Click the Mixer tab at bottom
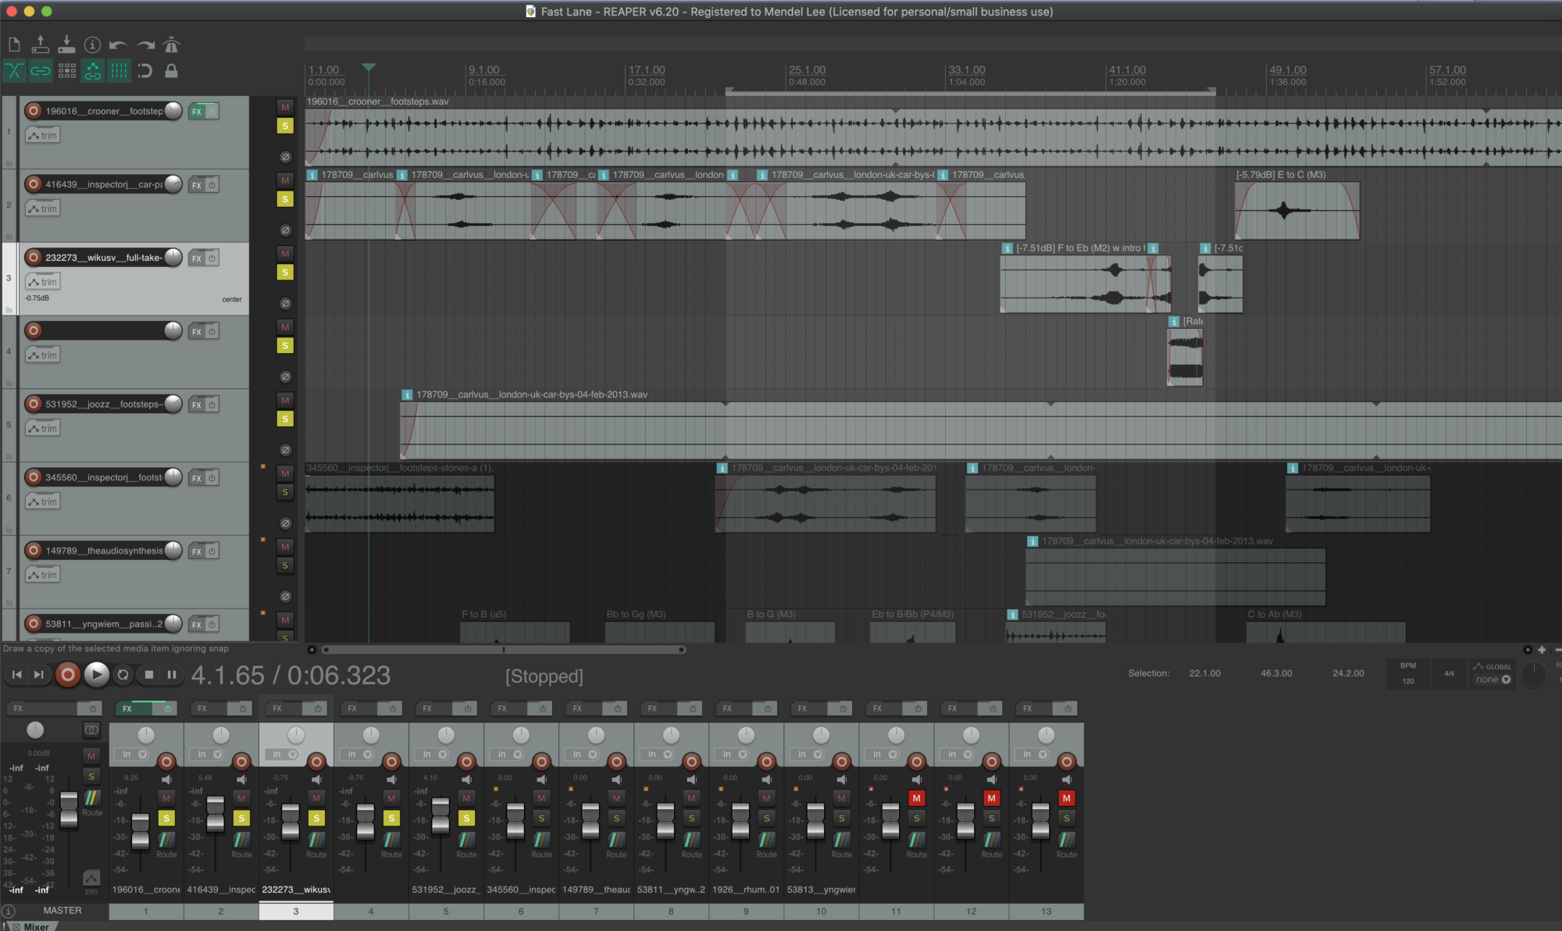The image size is (1562, 931). (x=36, y=926)
